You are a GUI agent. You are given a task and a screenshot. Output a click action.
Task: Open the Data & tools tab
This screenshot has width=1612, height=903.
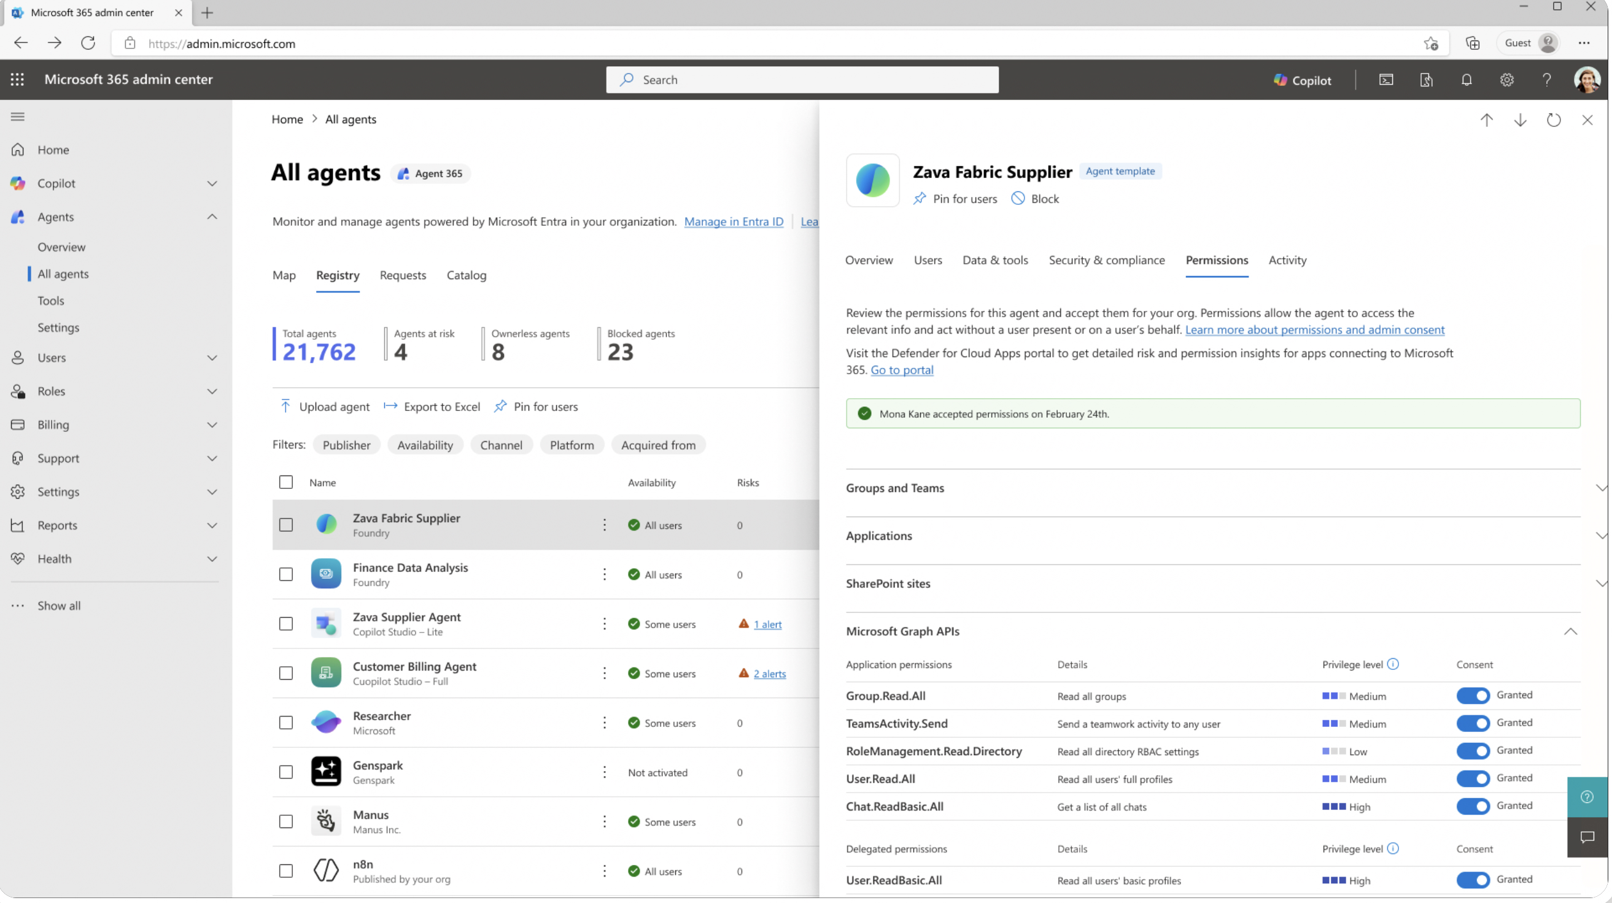995,260
